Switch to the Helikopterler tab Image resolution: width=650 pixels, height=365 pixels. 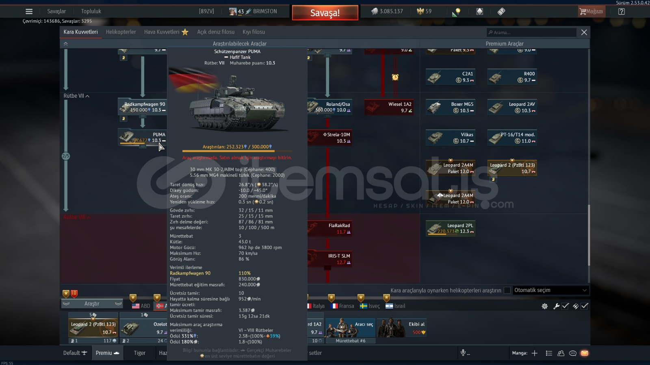(121, 32)
